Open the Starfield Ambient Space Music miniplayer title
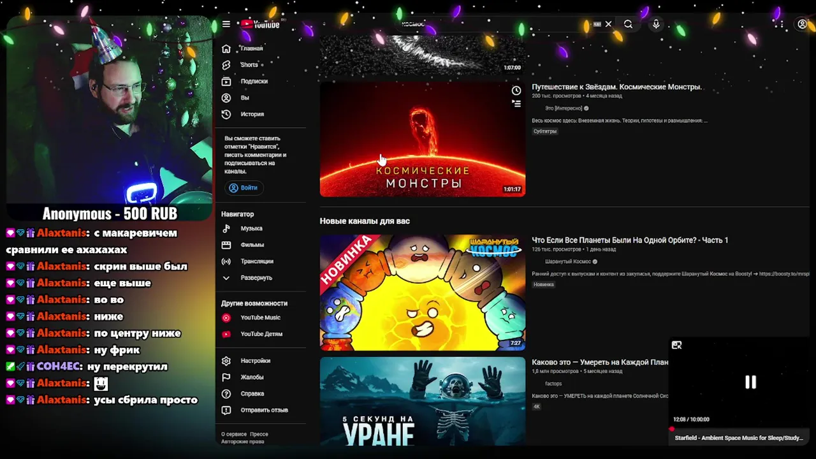This screenshot has width=816, height=459. pos(739,438)
